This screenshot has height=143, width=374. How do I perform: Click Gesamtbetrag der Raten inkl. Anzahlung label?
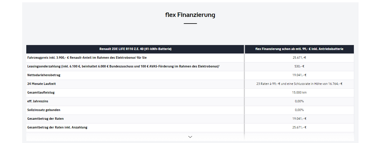[x=57, y=128]
